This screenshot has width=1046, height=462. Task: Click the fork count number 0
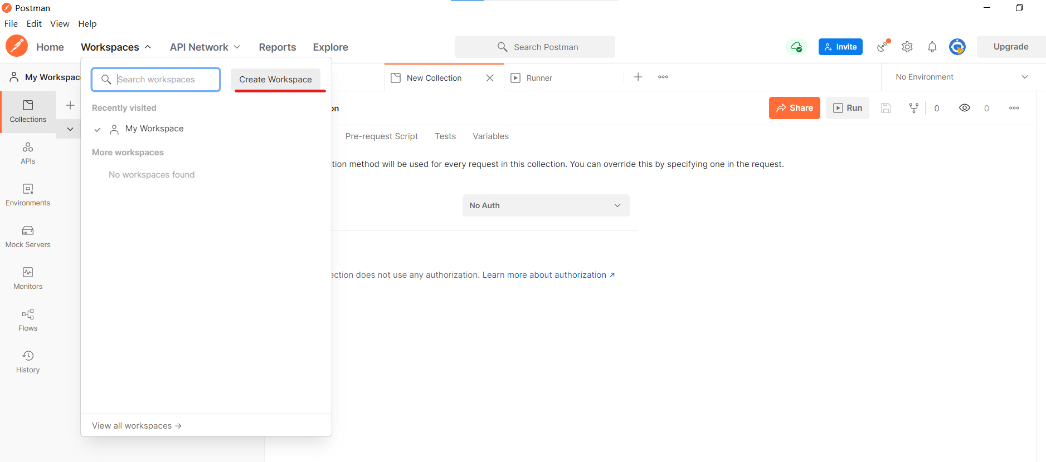[937, 109]
